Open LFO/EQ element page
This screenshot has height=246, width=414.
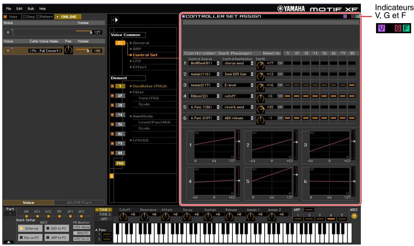(140, 140)
